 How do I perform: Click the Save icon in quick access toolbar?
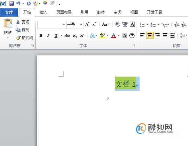11,3
